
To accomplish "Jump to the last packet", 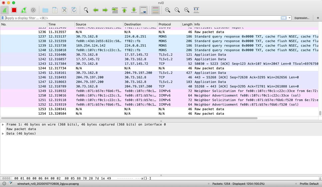I will pyautogui.click(x=134, y=10).
